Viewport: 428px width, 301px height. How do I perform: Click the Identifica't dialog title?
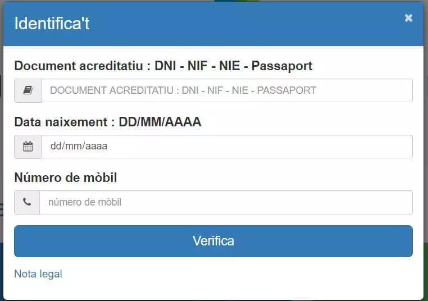52,23
